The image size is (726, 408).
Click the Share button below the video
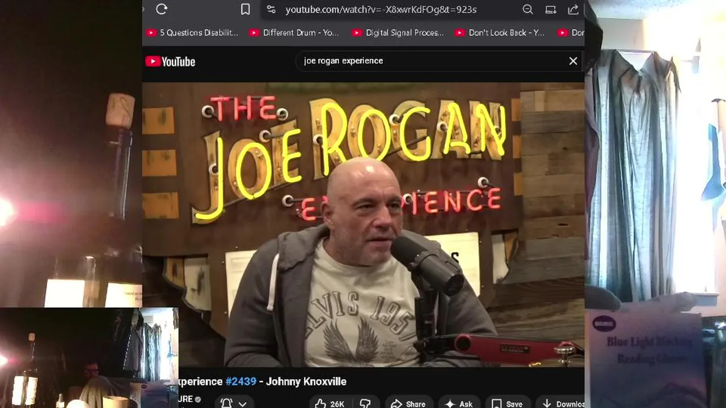[408, 403]
